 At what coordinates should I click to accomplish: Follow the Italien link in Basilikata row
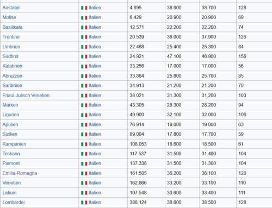(x=95, y=27)
